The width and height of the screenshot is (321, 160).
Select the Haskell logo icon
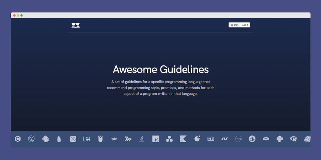(x=128, y=139)
